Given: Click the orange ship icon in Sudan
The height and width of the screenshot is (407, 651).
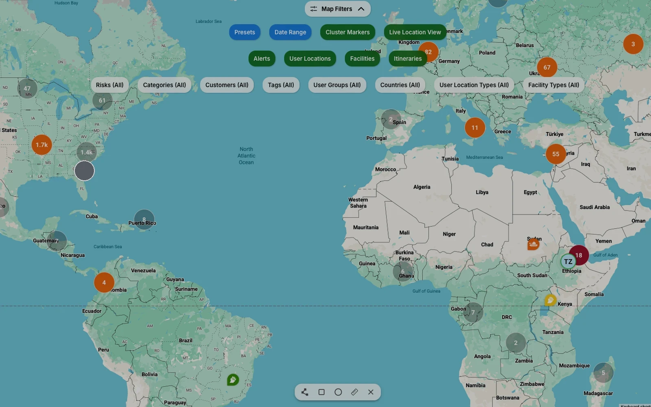Looking at the screenshot, I should (x=533, y=244).
